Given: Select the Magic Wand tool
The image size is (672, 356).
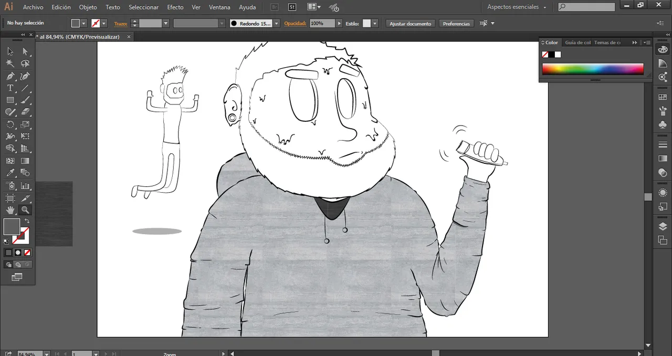Looking at the screenshot, I should 10,63.
